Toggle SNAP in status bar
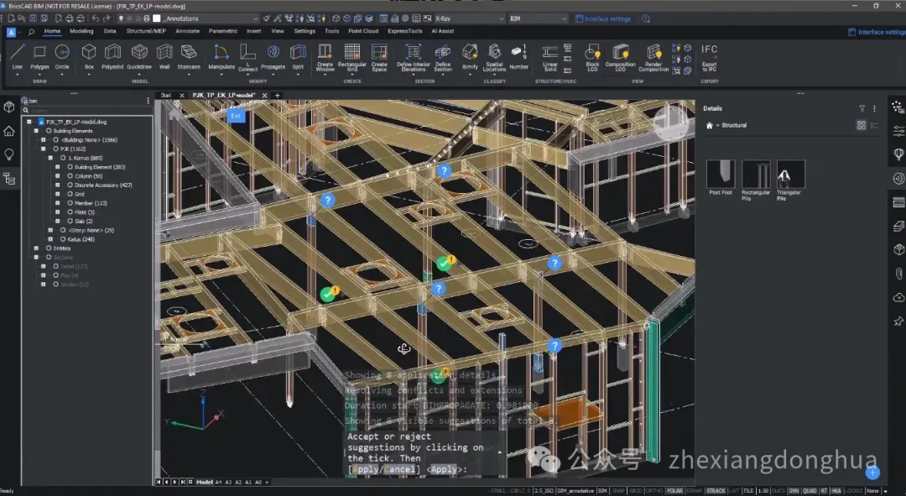 pyautogui.click(x=618, y=491)
